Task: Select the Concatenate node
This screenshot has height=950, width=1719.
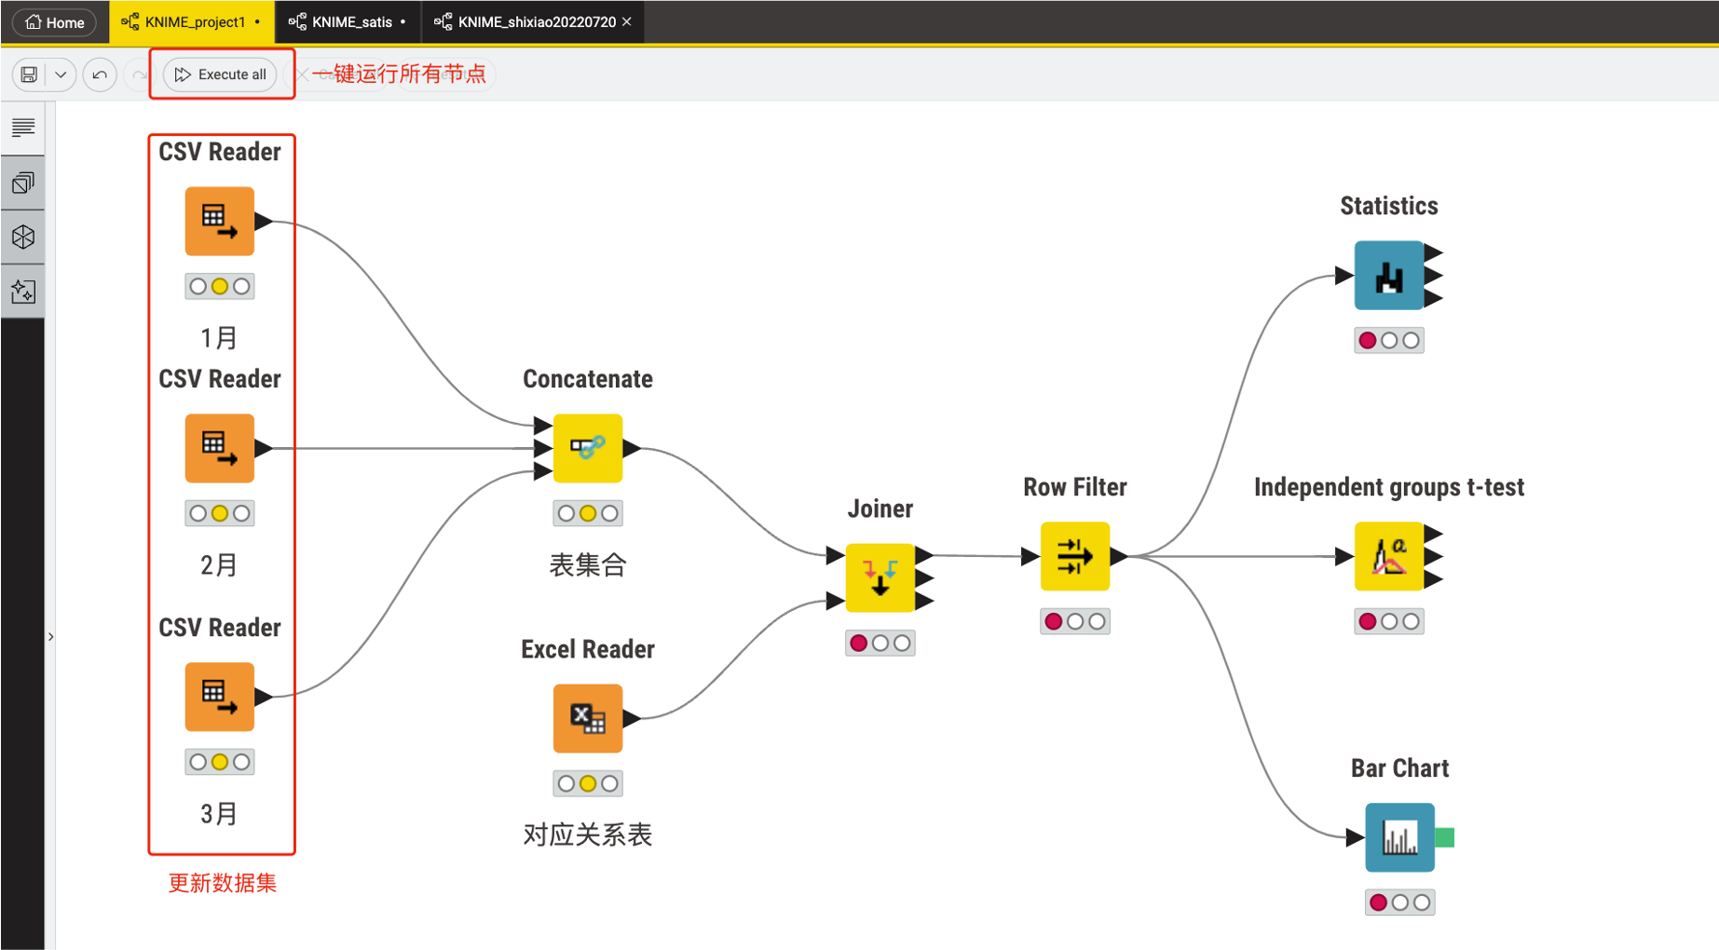Action: (588, 448)
